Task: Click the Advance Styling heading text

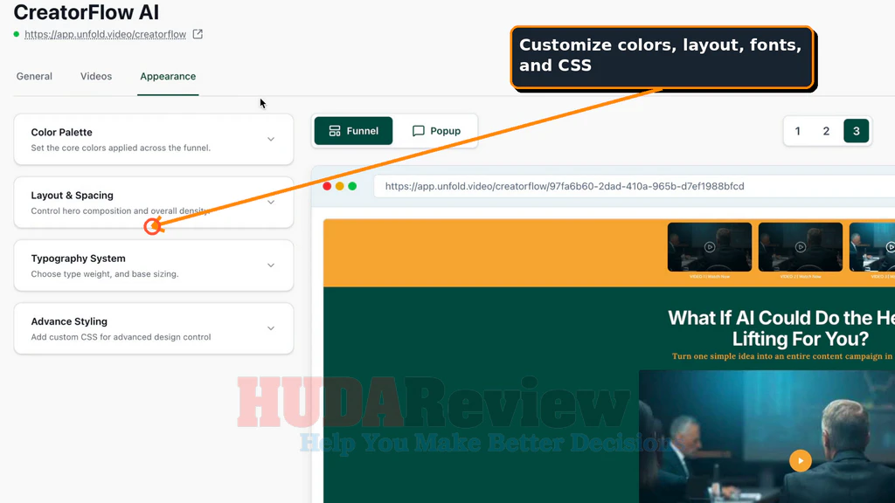Action: (69, 321)
